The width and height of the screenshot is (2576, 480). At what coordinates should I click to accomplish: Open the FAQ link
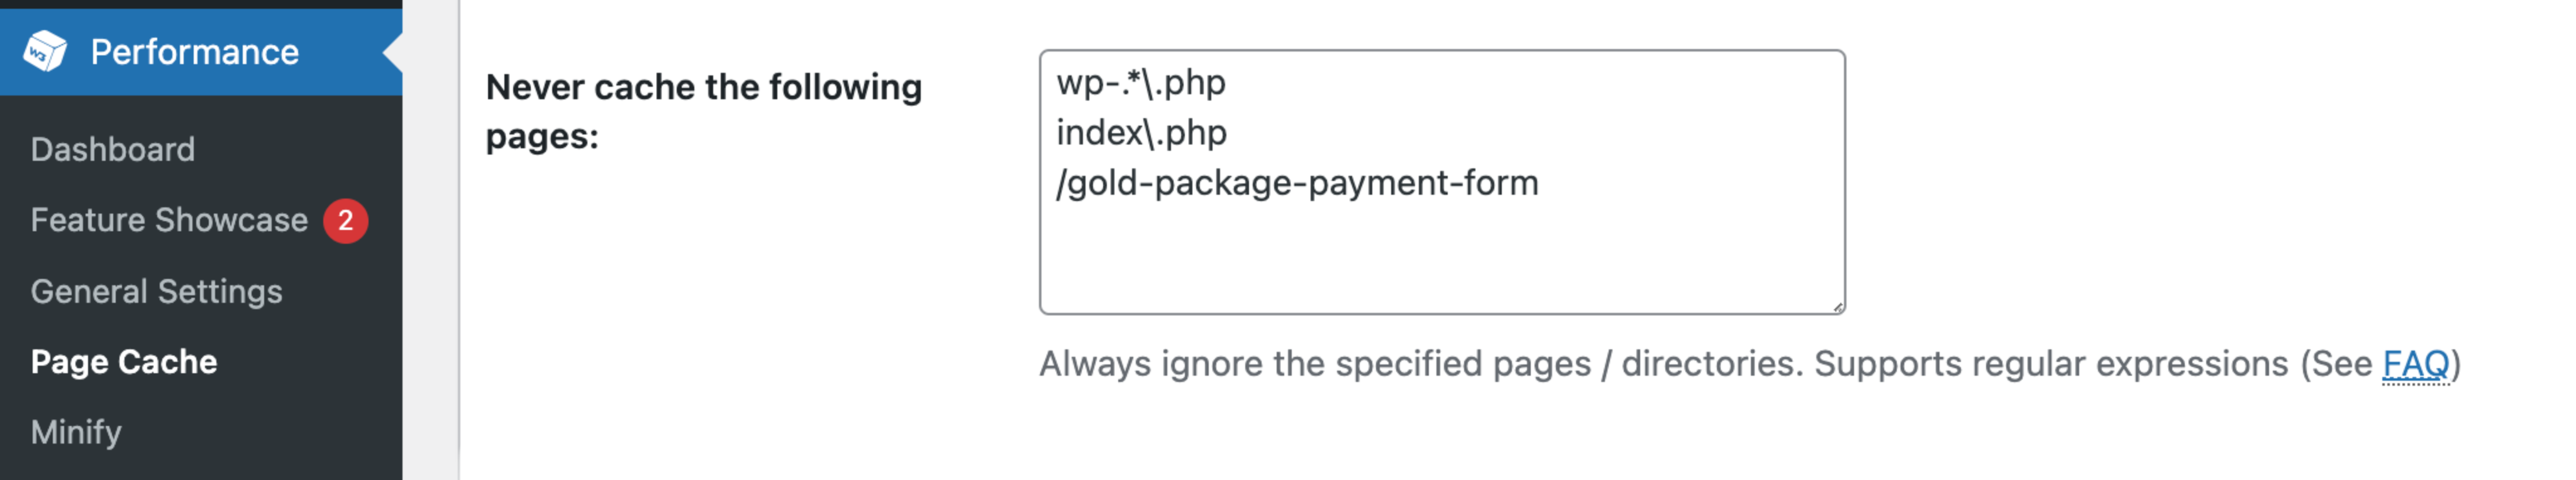[x=2415, y=364]
